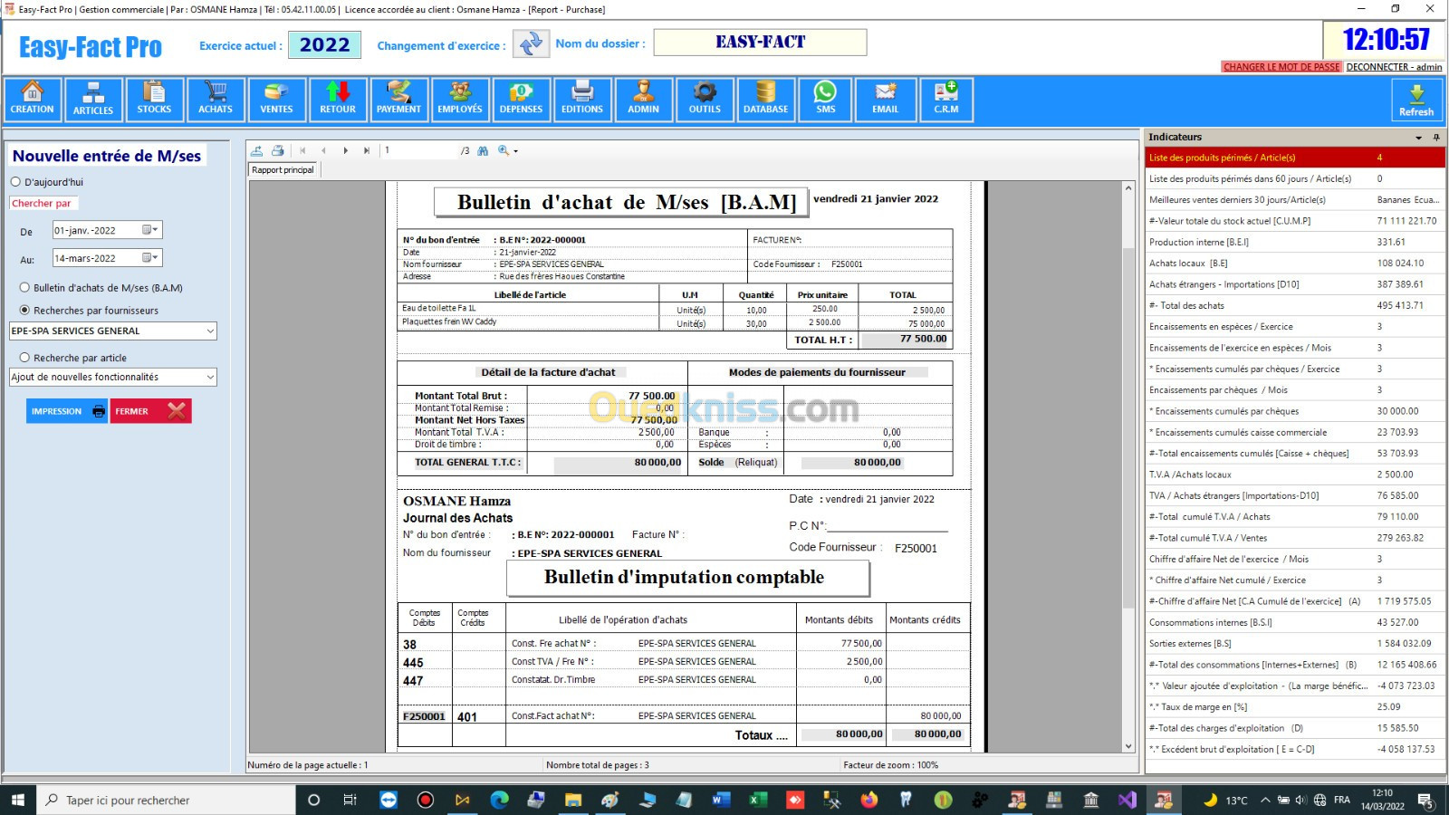Screen dimensions: 1449x815
Task: Select the Taux de marge en [%] row
Action: (x=1295, y=707)
